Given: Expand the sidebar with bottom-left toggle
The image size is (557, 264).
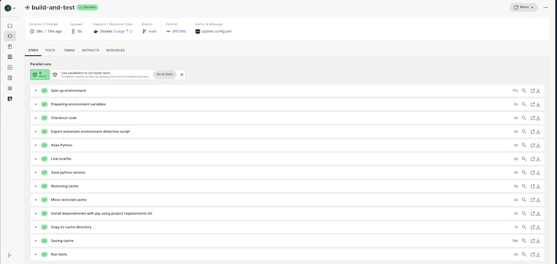Looking at the screenshot, I should point(10,255).
